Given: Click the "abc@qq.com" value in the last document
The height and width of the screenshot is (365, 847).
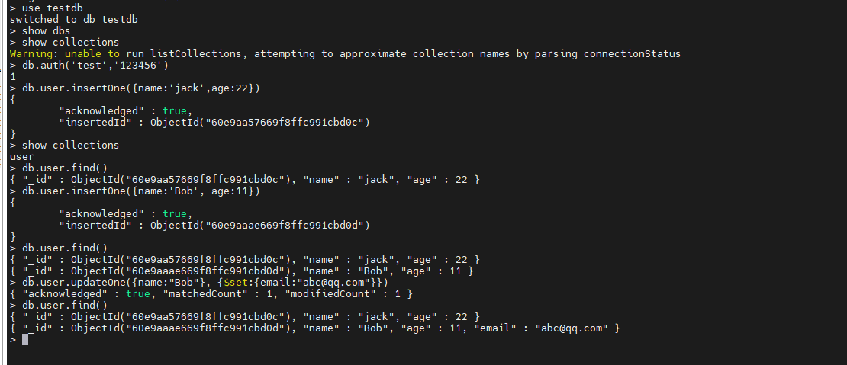Looking at the screenshot, I should [571, 328].
